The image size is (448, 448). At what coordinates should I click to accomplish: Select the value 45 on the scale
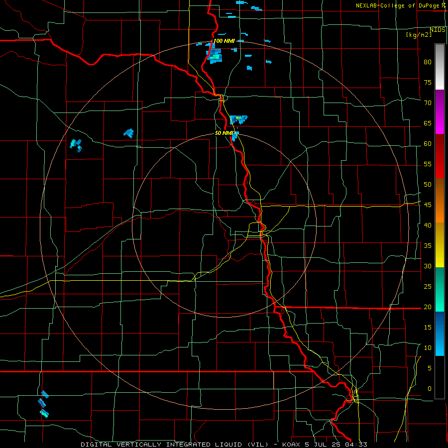[428, 205]
